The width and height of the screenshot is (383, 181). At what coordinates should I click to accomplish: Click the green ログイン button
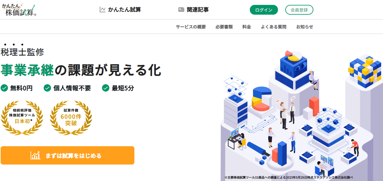click(x=264, y=10)
